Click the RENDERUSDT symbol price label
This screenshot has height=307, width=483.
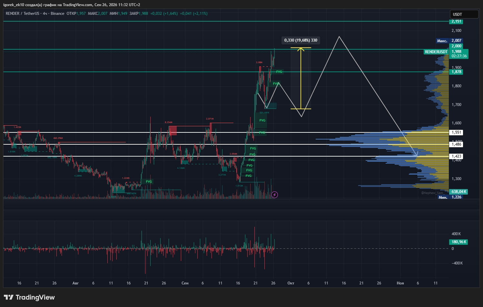point(436,52)
